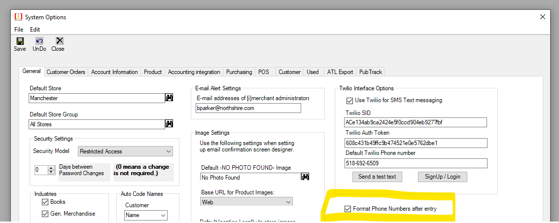The image size is (559, 223).
Task: Select the General tab
Action: pyautogui.click(x=32, y=71)
